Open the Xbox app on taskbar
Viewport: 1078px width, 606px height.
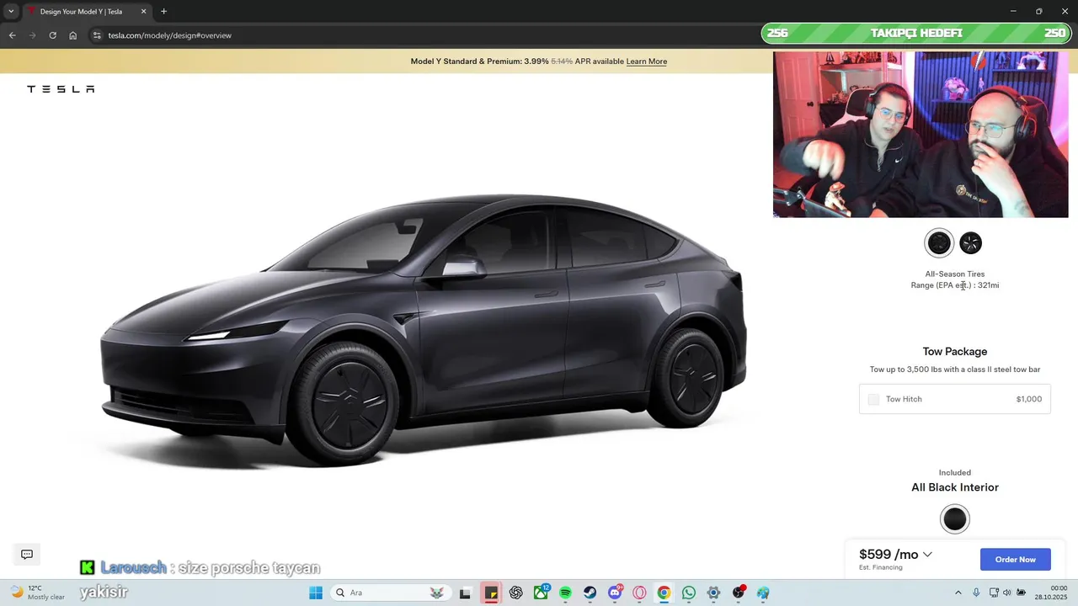tap(541, 593)
